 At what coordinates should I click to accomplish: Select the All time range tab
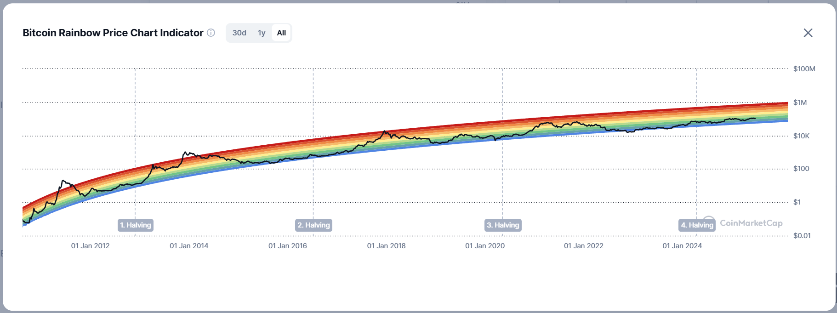(x=281, y=33)
